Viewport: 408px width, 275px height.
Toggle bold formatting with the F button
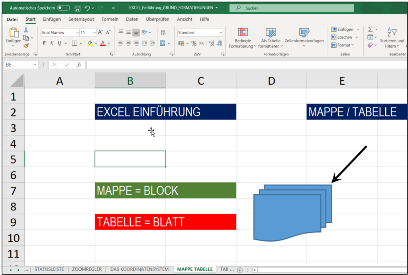tap(44, 43)
